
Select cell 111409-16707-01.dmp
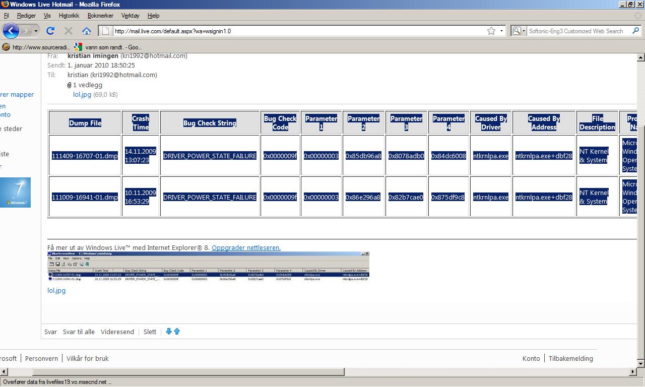85,156
